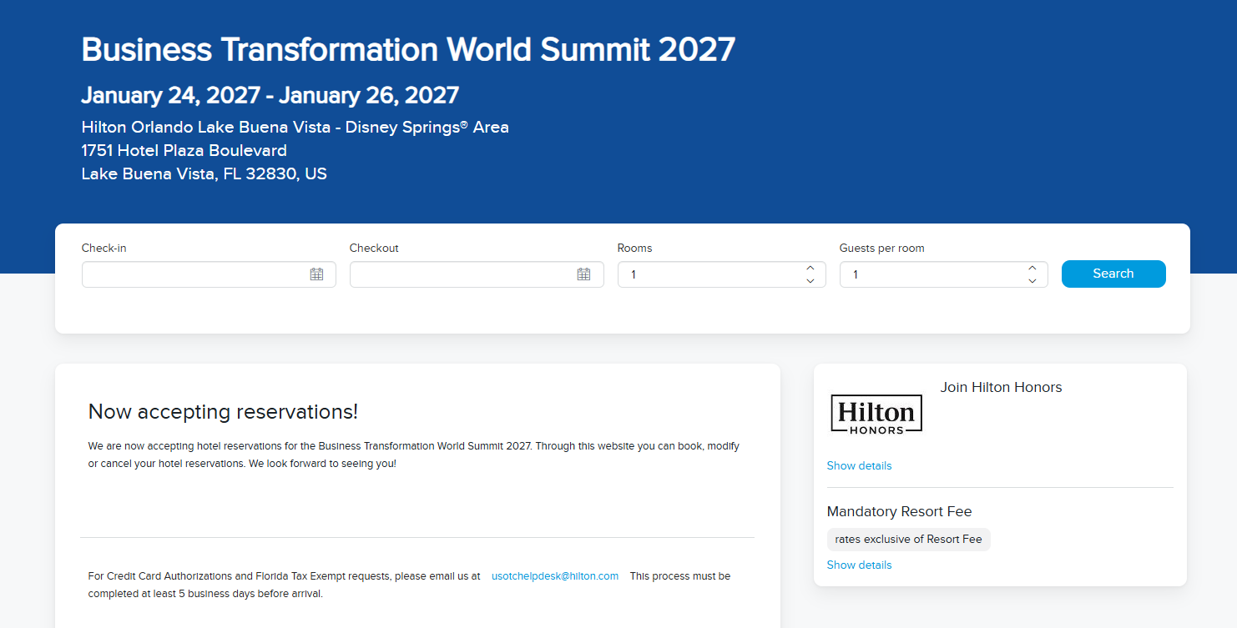
Task: Click the 'Now accepting reservations!' heading
Action: pyautogui.click(x=223, y=412)
